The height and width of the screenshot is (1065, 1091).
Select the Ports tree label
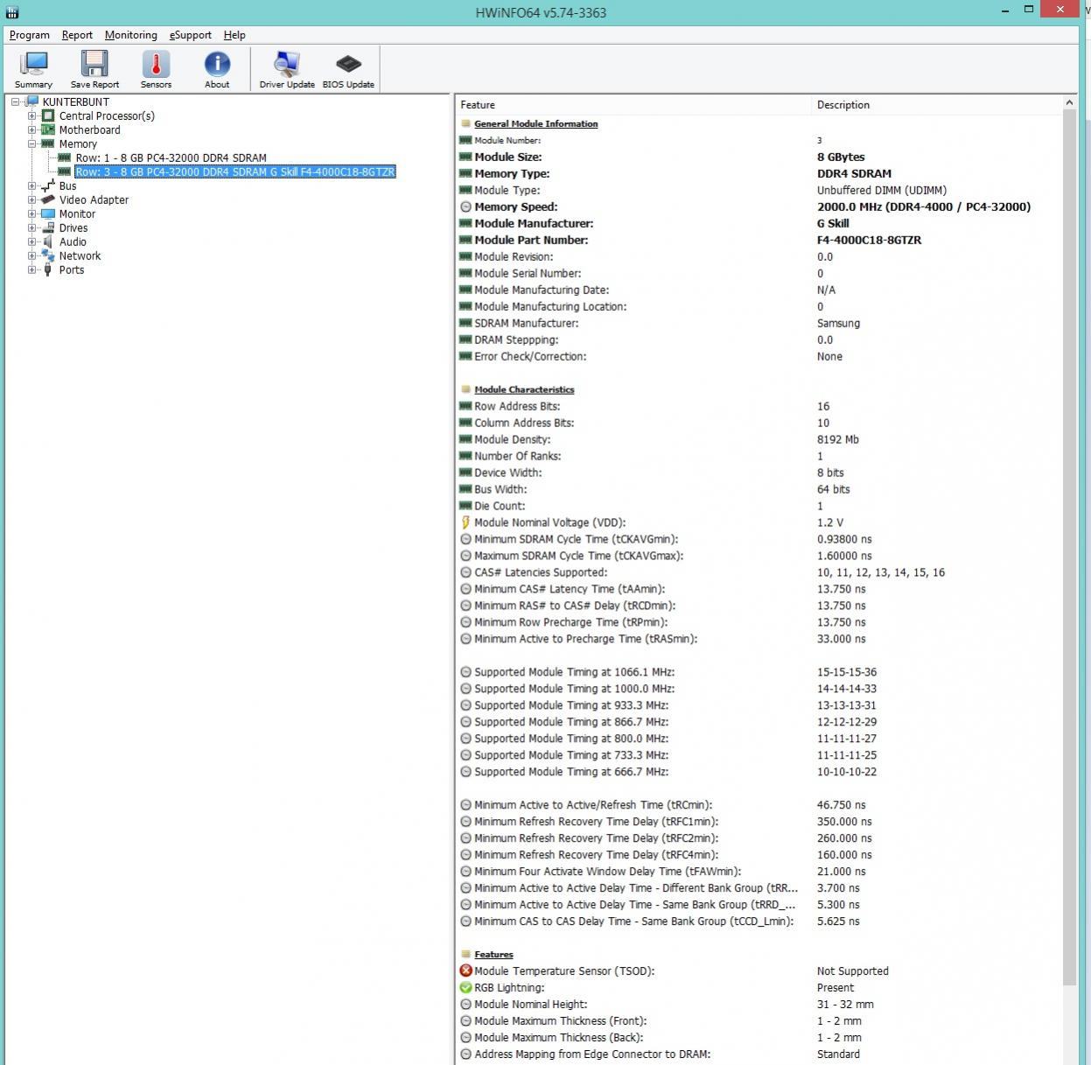(x=72, y=270)
